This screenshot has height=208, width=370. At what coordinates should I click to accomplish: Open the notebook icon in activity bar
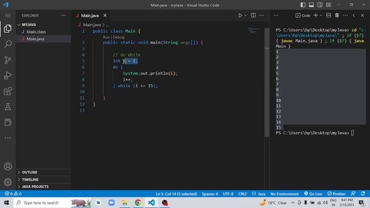click(8, 122)
